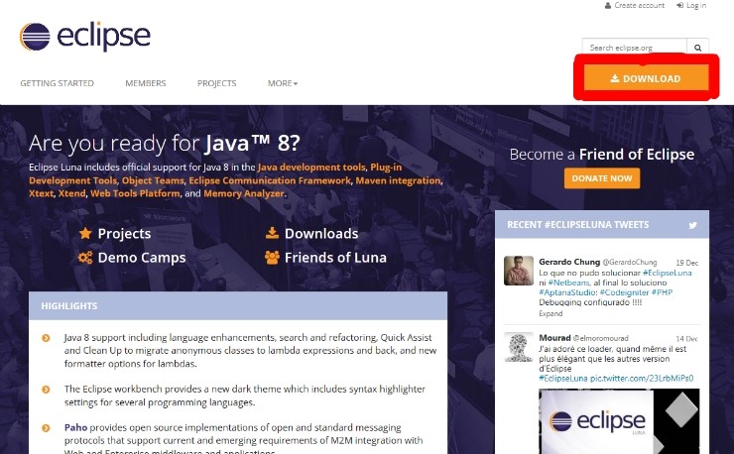Image resolution: width=734 pixels, height=454 pixels.
Task: Click the orange DOWNLOAD button
Action: tap(646, 78)
